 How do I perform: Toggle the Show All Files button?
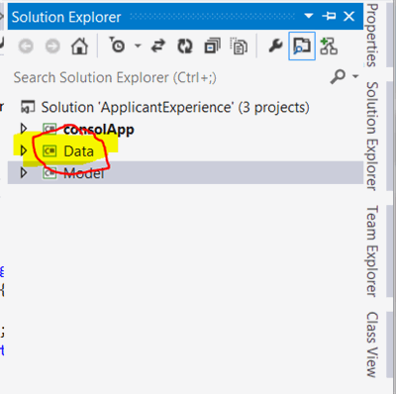click(239, 46)
